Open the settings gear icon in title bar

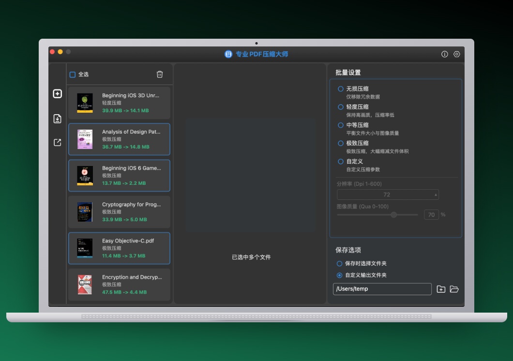coord(457,54)
